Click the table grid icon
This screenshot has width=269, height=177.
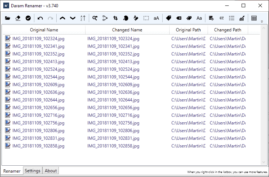[x=254, y=18]
